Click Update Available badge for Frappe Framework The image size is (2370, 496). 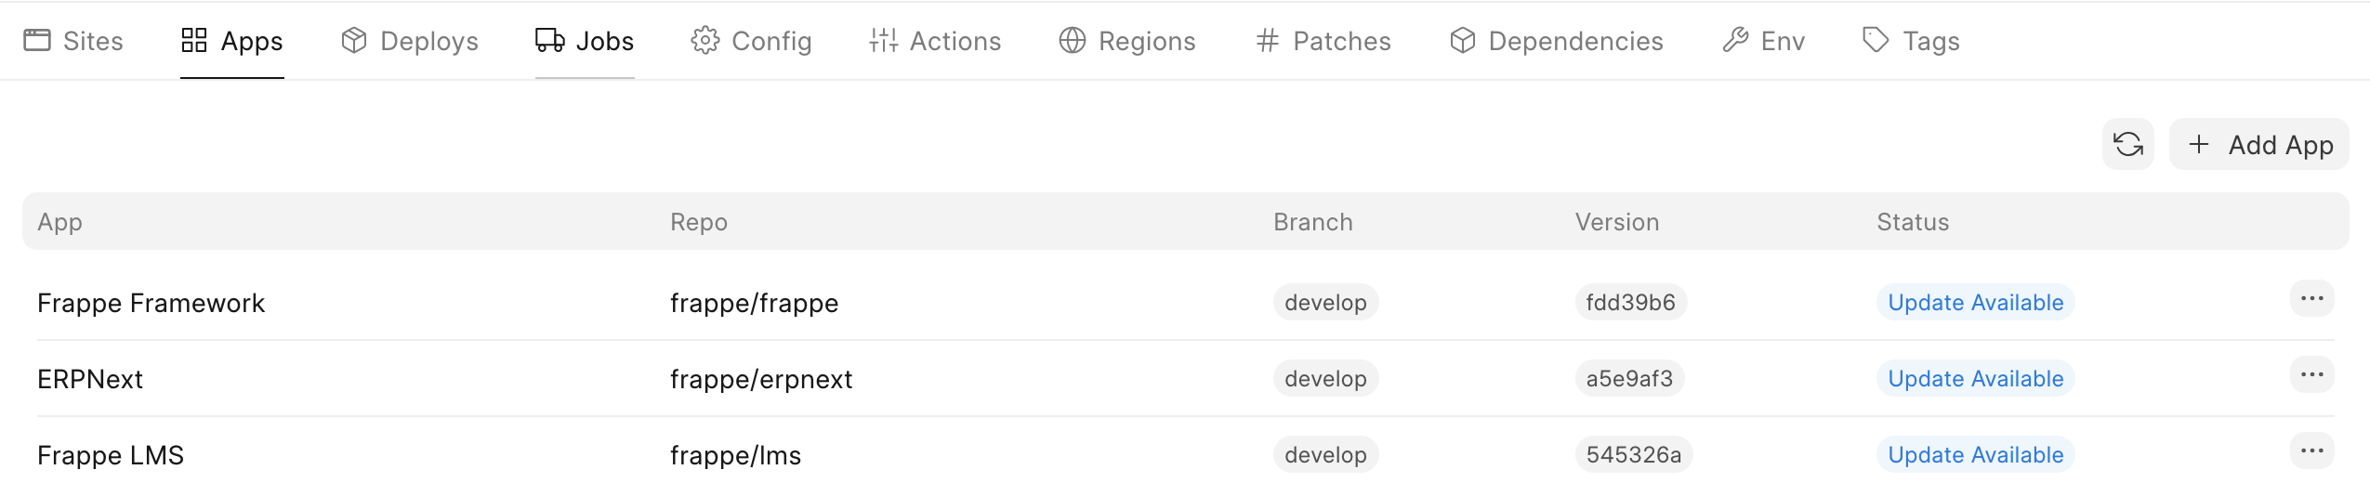(x=1975, y=303)
